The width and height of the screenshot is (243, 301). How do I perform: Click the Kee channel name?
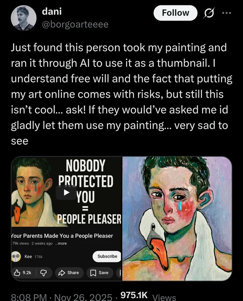[28, 256]
